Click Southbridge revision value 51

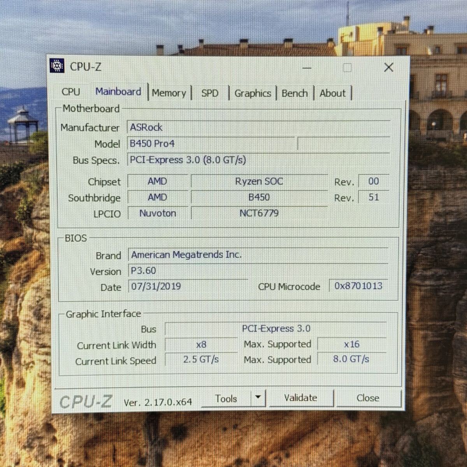(x=374, y=197)
